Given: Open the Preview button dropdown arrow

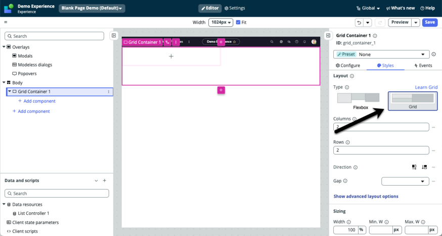Looking at the screenshot, I should (416, 23).
